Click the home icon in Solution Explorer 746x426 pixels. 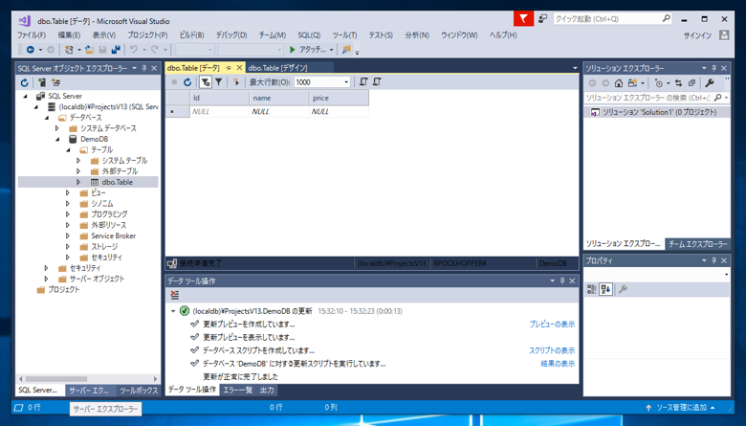pos(619,83)
